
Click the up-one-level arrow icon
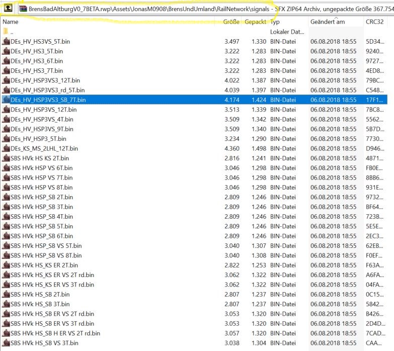8,8
